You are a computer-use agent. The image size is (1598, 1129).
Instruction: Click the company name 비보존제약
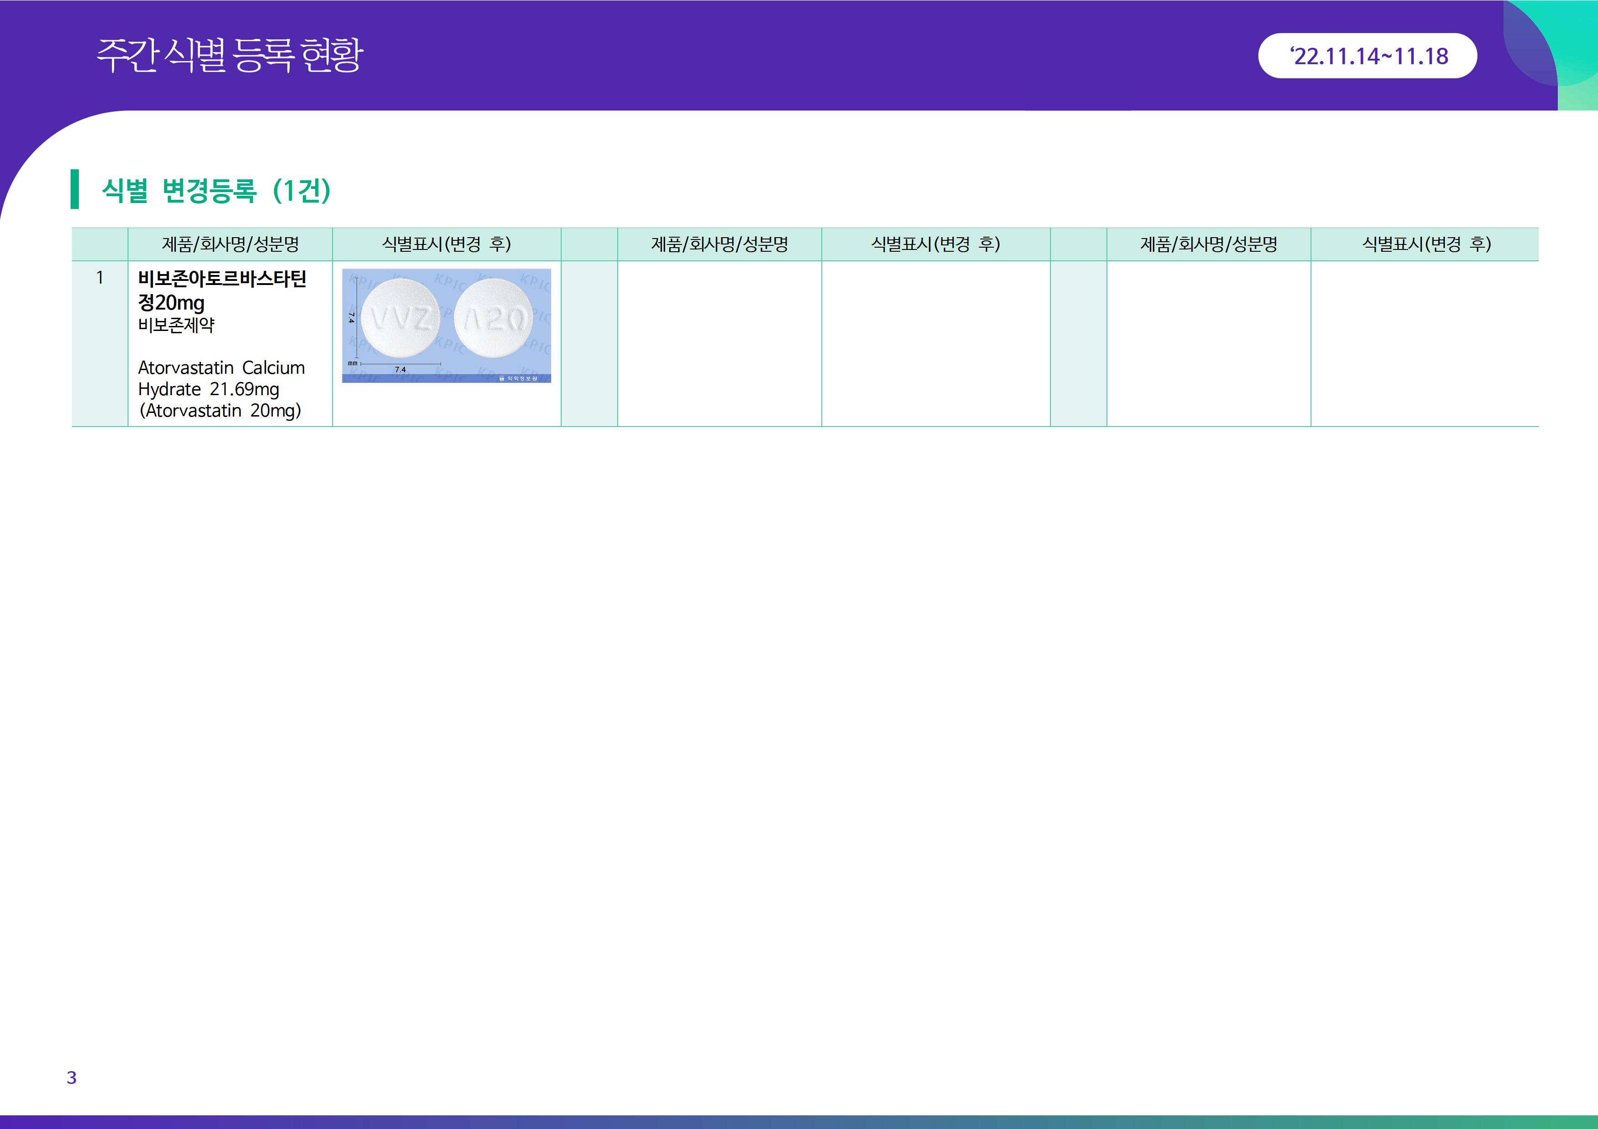point(176,325)
